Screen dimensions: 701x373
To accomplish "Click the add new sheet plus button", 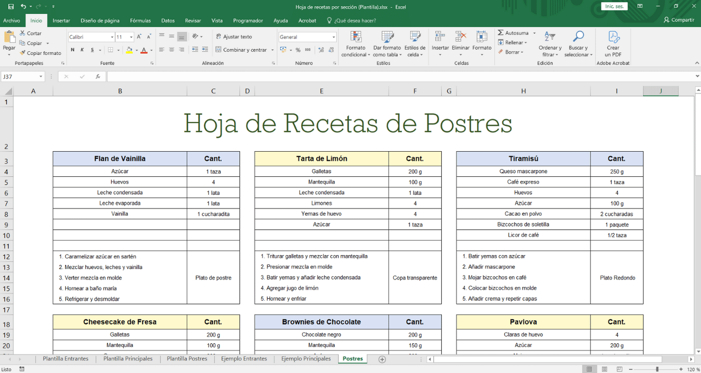I will coord(382,359).
